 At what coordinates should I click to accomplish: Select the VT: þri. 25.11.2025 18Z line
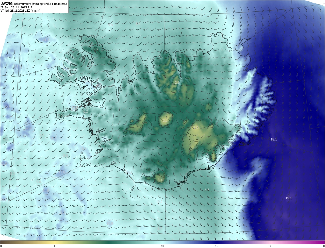[20, 11]
